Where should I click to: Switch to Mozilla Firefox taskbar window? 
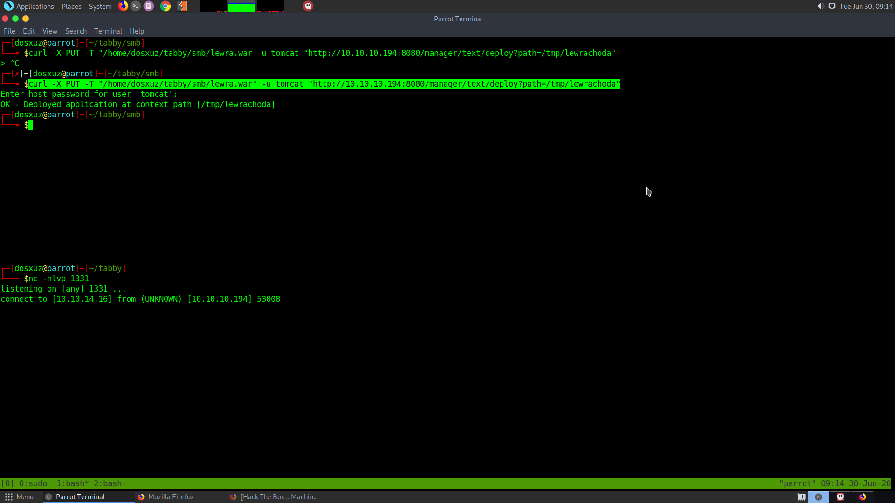pyautogui.click(x=171, y=497)
